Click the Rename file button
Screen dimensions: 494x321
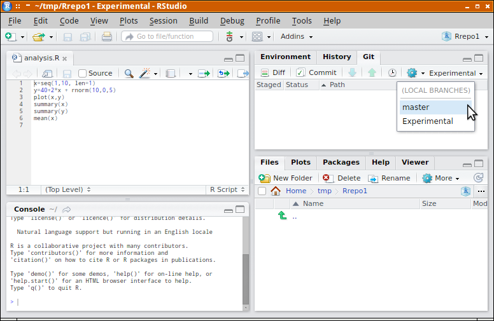[389, 178]
